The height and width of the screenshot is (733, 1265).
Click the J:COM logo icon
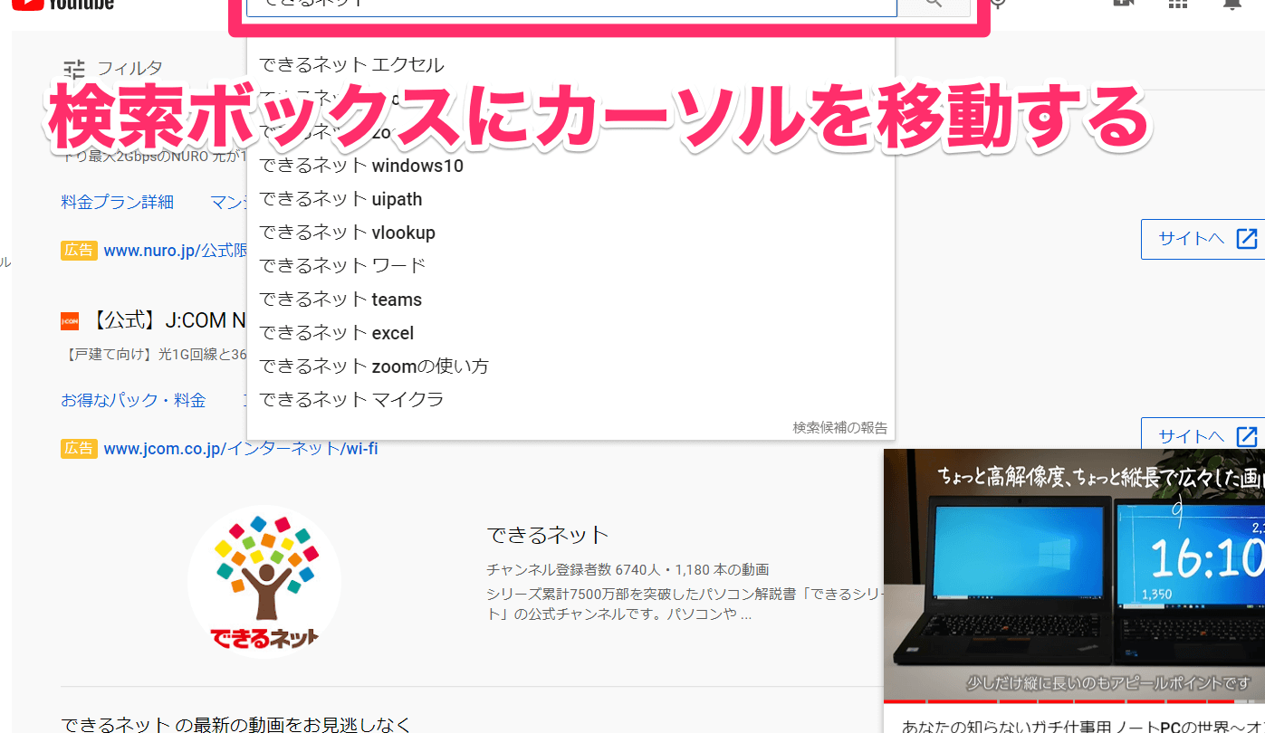(x=70, y=320)
